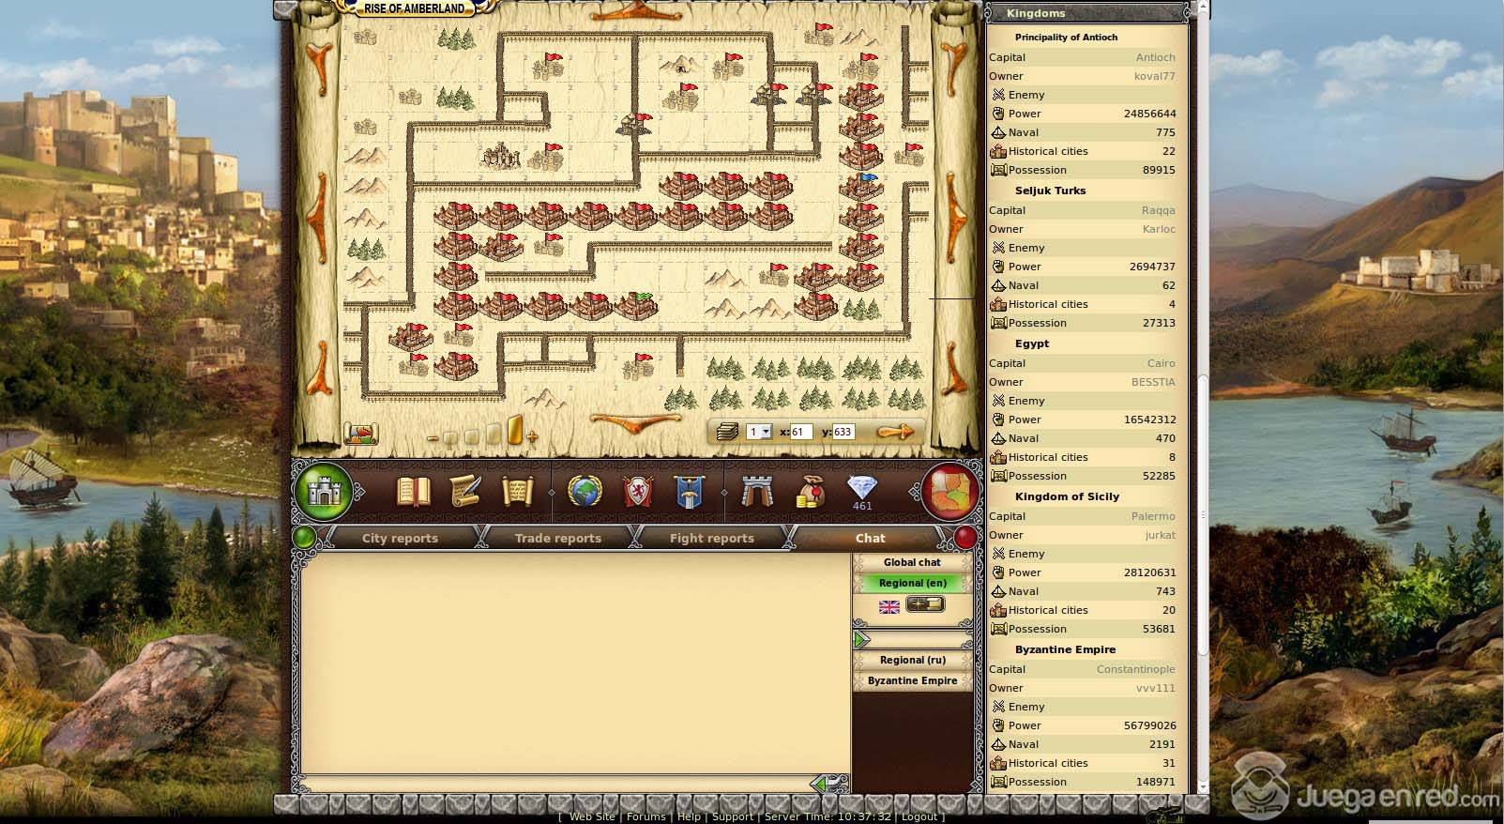
Task: Open the city view castle button
Action: [324, 491]
